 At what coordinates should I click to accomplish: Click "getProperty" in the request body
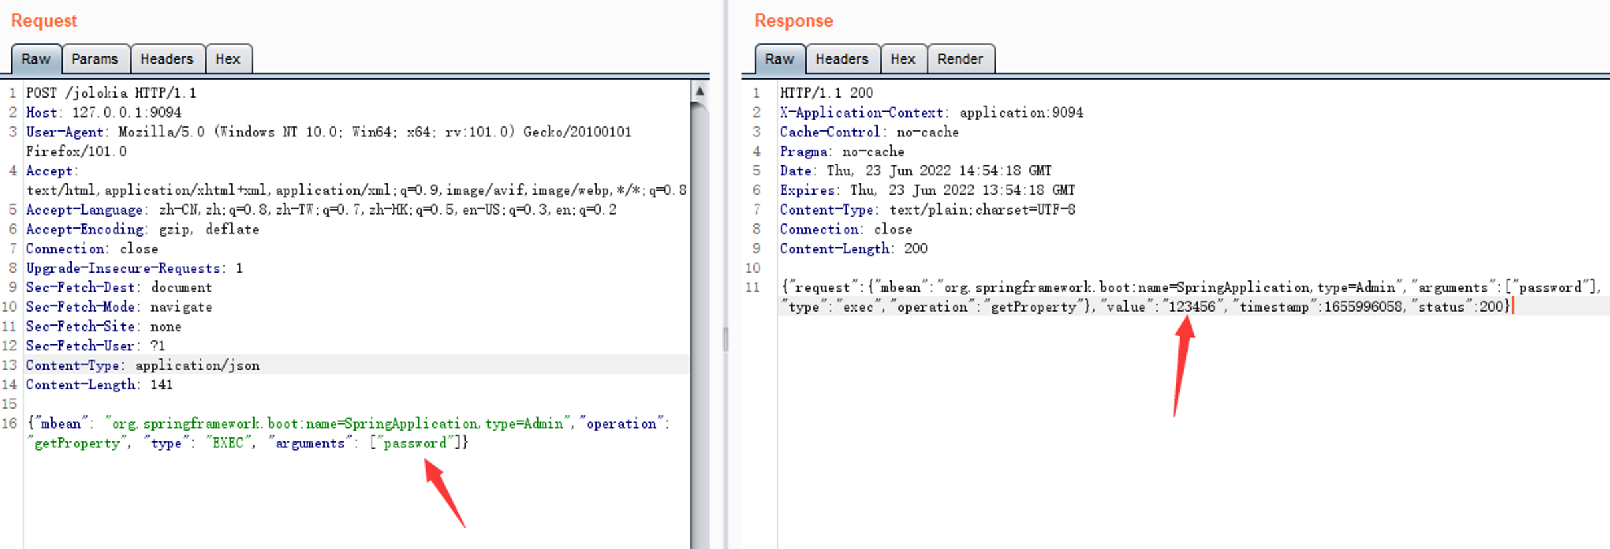click(x=77, y=443)
